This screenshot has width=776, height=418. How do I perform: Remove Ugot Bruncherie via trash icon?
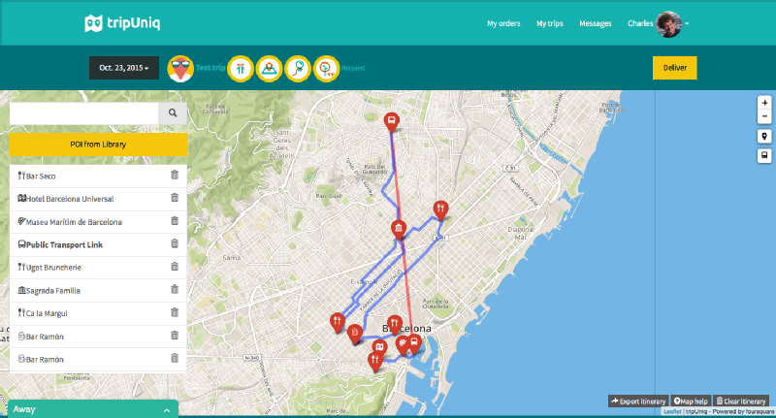pos(175,266)
